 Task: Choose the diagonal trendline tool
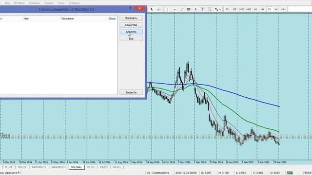[x=182, y=9]
